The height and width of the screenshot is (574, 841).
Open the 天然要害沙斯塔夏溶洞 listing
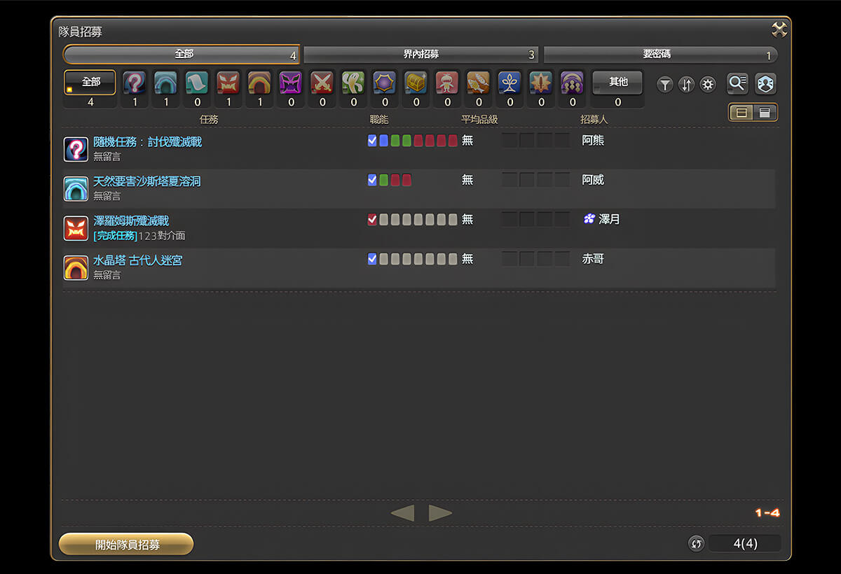(x=147, y=181)
